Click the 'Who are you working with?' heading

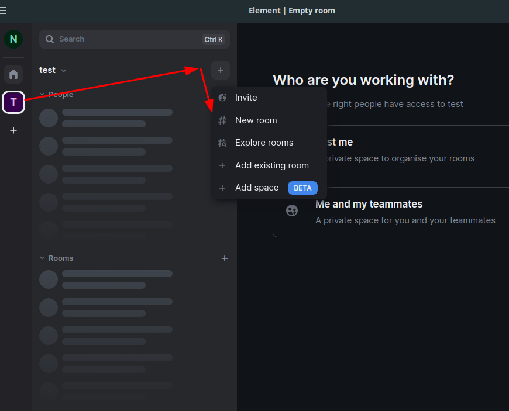tap(363, 80)
